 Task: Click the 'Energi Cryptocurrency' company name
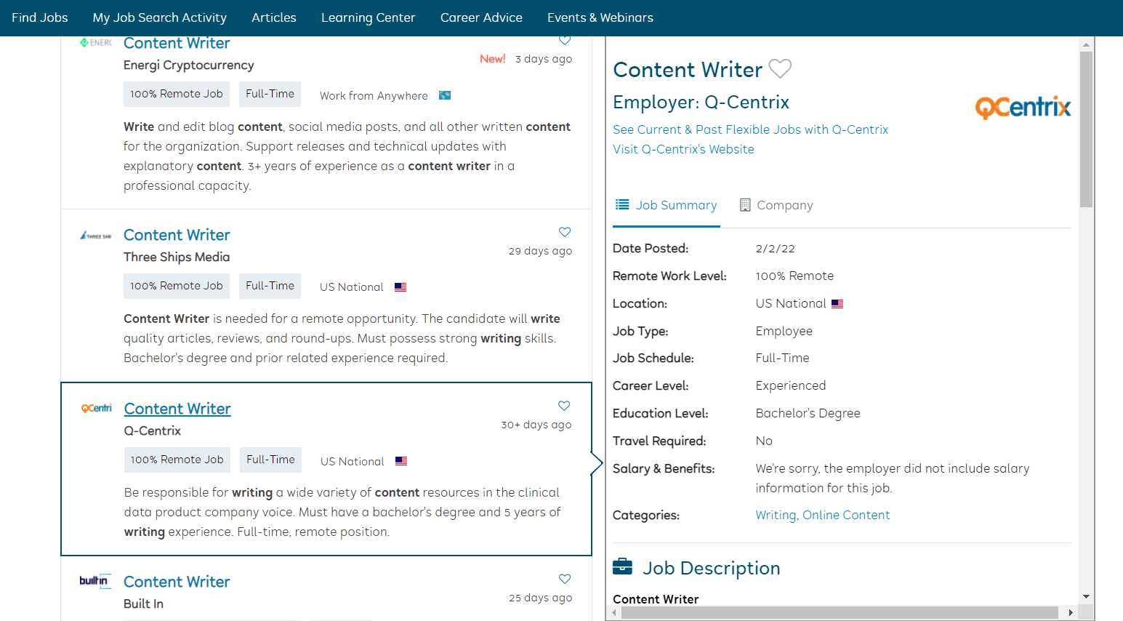coord(189,65)
